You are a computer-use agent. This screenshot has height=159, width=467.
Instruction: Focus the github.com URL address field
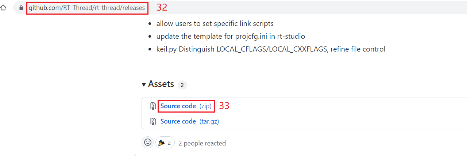point(87,7)
